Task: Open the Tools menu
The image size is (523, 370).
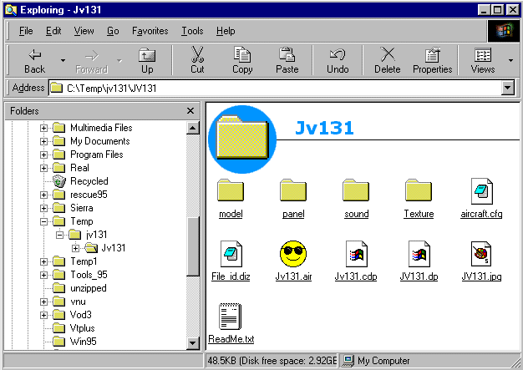Action: (192, 31)
